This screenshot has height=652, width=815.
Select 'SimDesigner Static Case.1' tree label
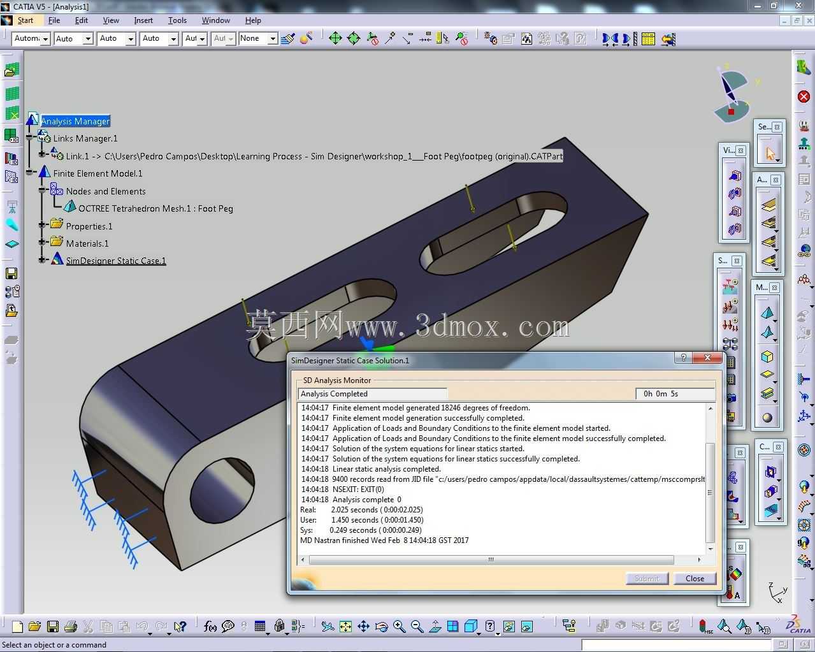tap(116, 261)
